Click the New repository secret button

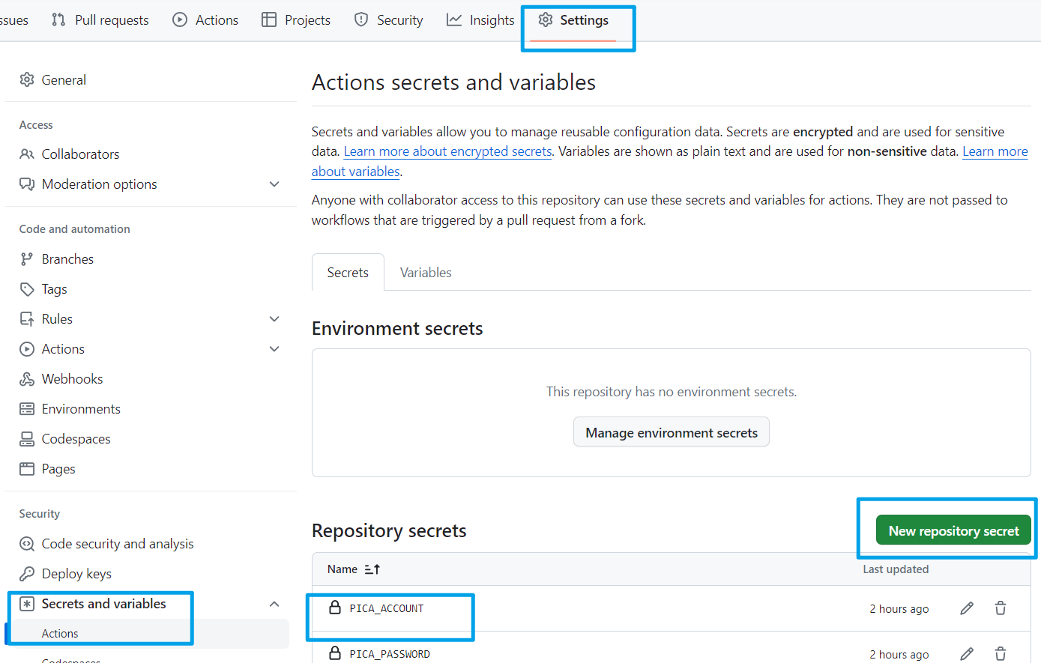point(953,531)
